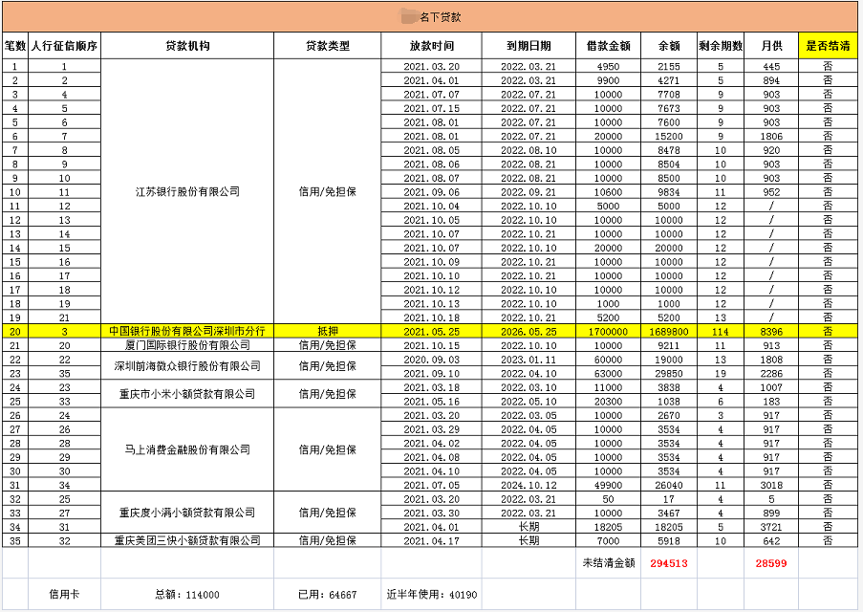Click the 2026.05.25 due date cell

[x=529, y=331]
